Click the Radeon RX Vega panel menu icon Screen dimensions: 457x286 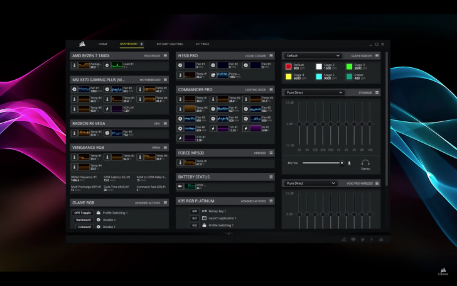point(166,124)
